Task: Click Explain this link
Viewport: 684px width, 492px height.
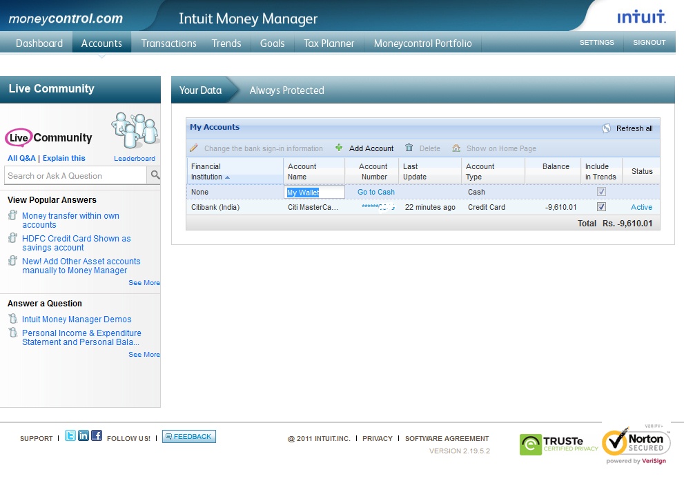Action: (x=63, y=158)
